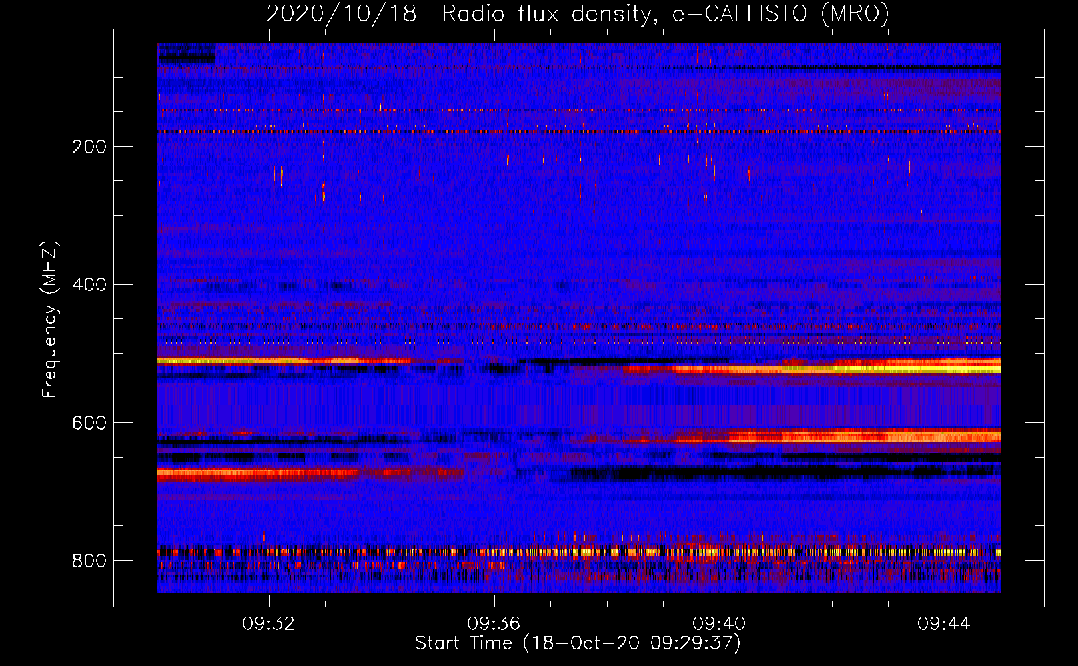This screenshot has width=1078, height=666.
Task: Click the 'Frequency (MHZ)' y-axis label
Action: click(50, 319)
